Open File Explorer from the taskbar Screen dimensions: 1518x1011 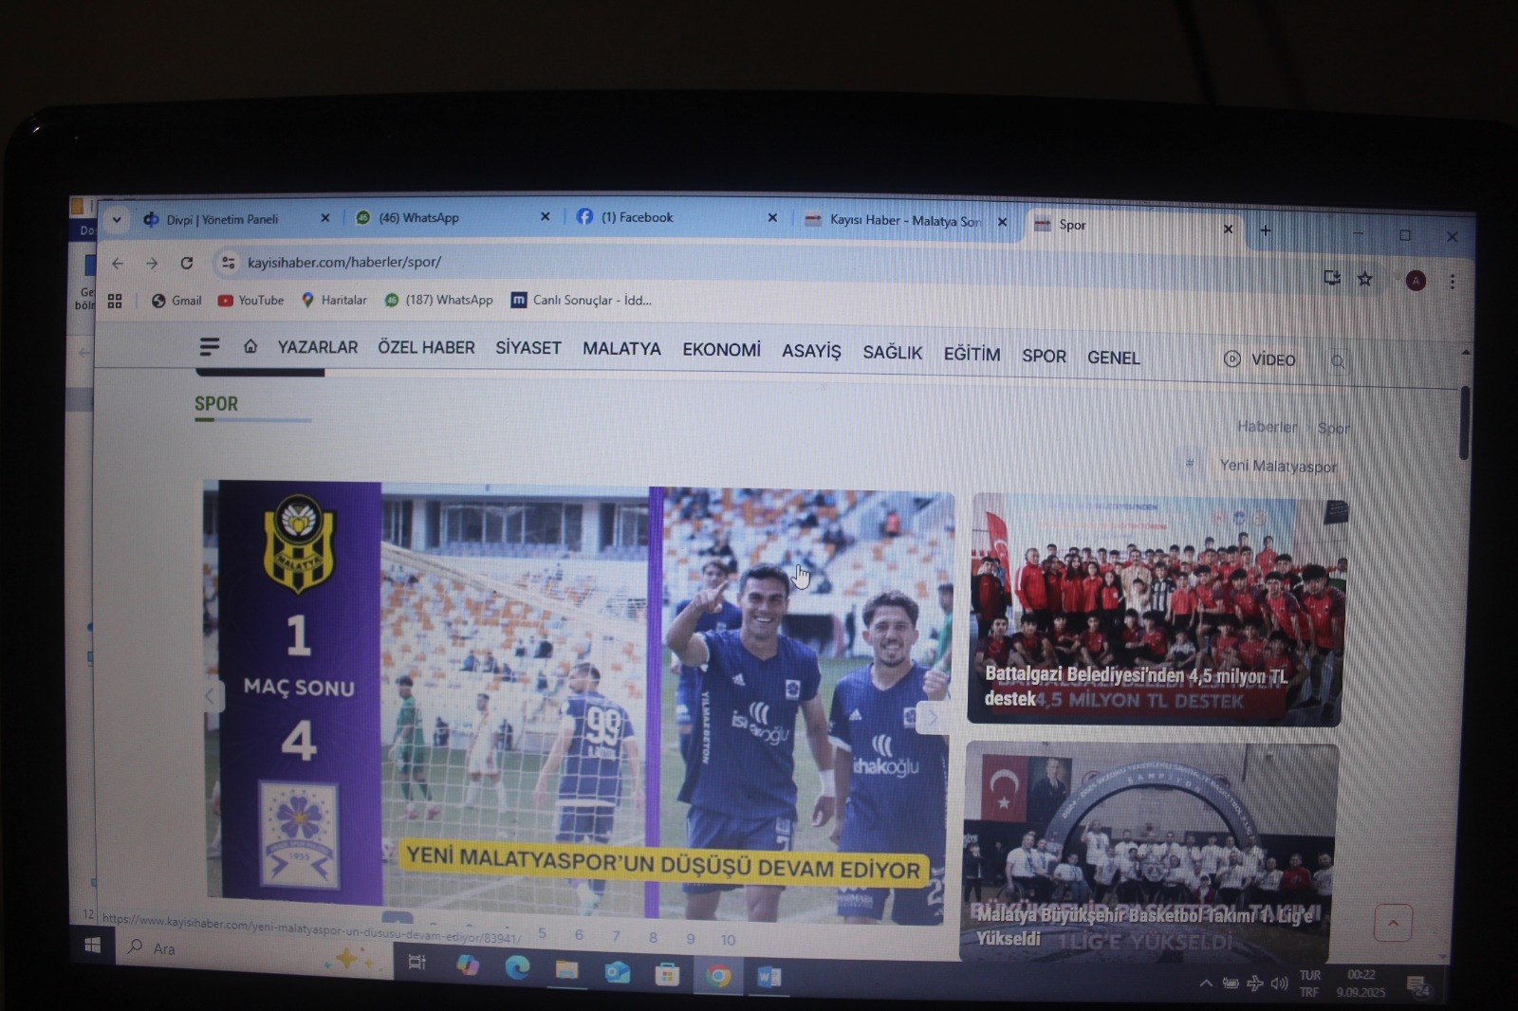(566, 969)
